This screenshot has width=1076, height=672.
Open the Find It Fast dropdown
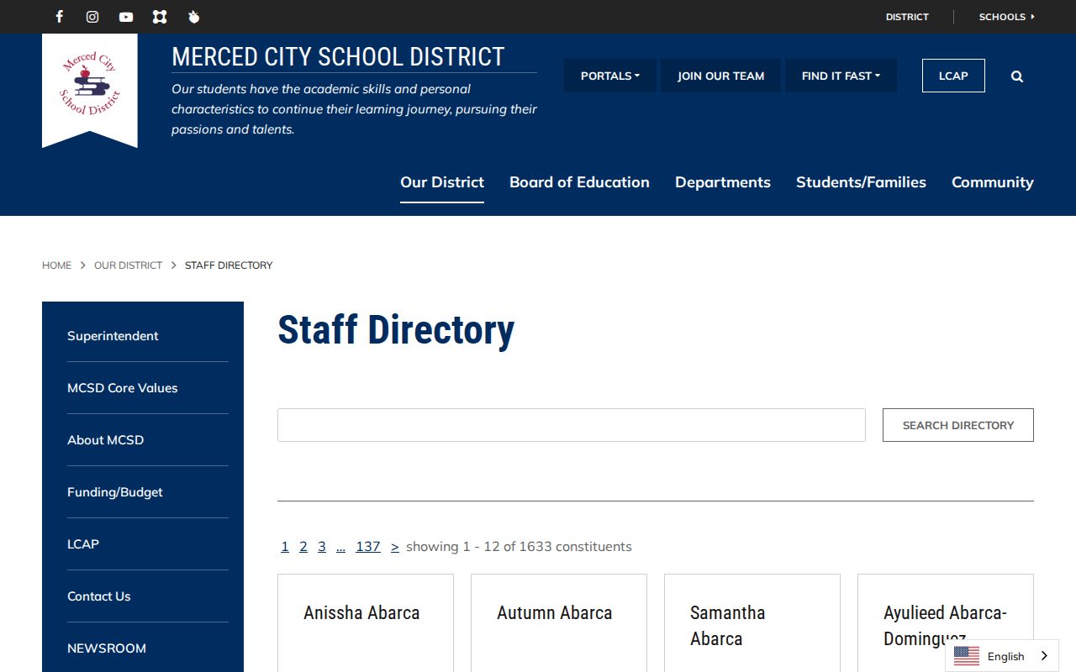[841, 76]
